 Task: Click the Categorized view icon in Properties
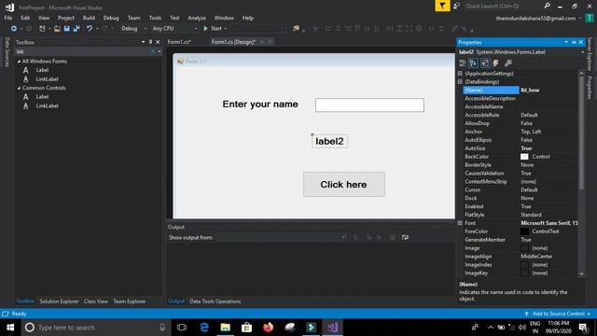coord(463,63)
